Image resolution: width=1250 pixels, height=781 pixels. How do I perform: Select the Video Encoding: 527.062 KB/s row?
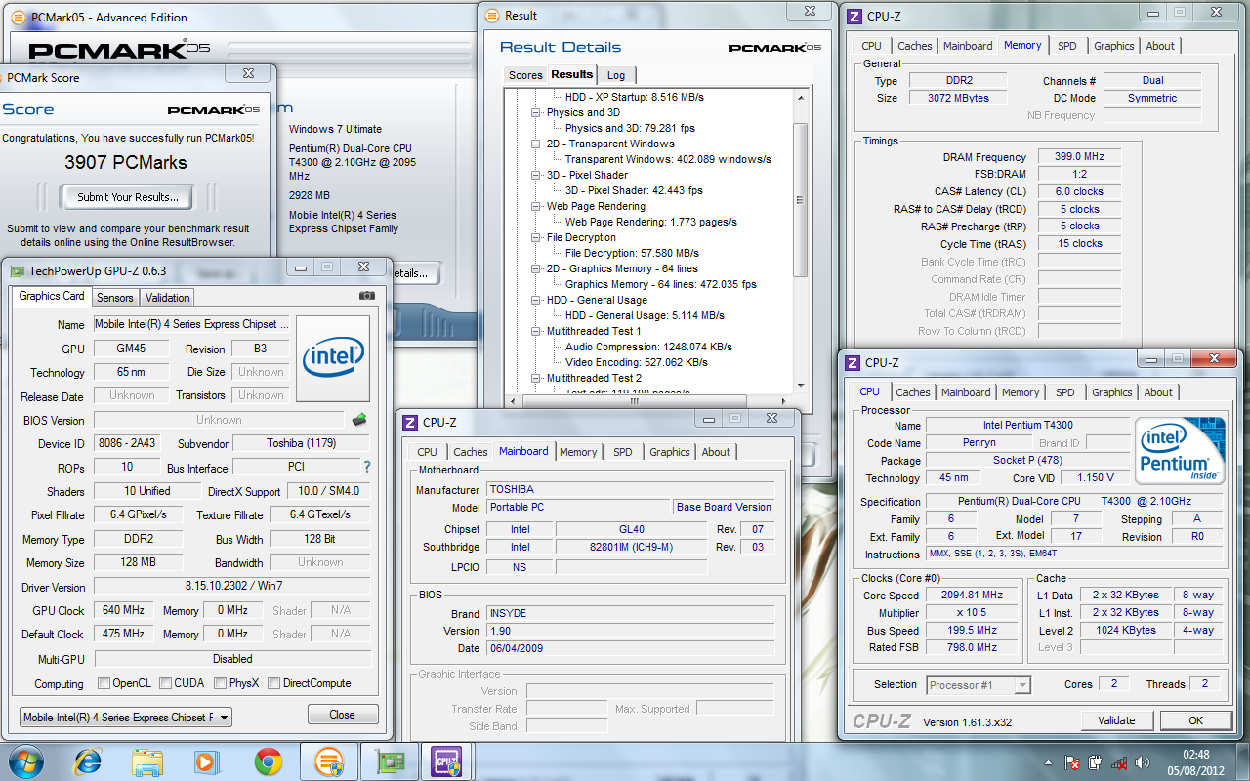pos(637,362)
